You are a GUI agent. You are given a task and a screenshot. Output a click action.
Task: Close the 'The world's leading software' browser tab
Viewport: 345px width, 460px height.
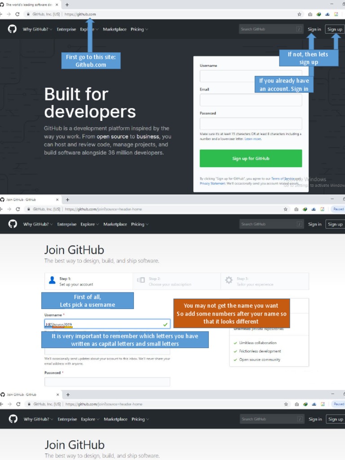pyautogui.click(x=57, y=4)
